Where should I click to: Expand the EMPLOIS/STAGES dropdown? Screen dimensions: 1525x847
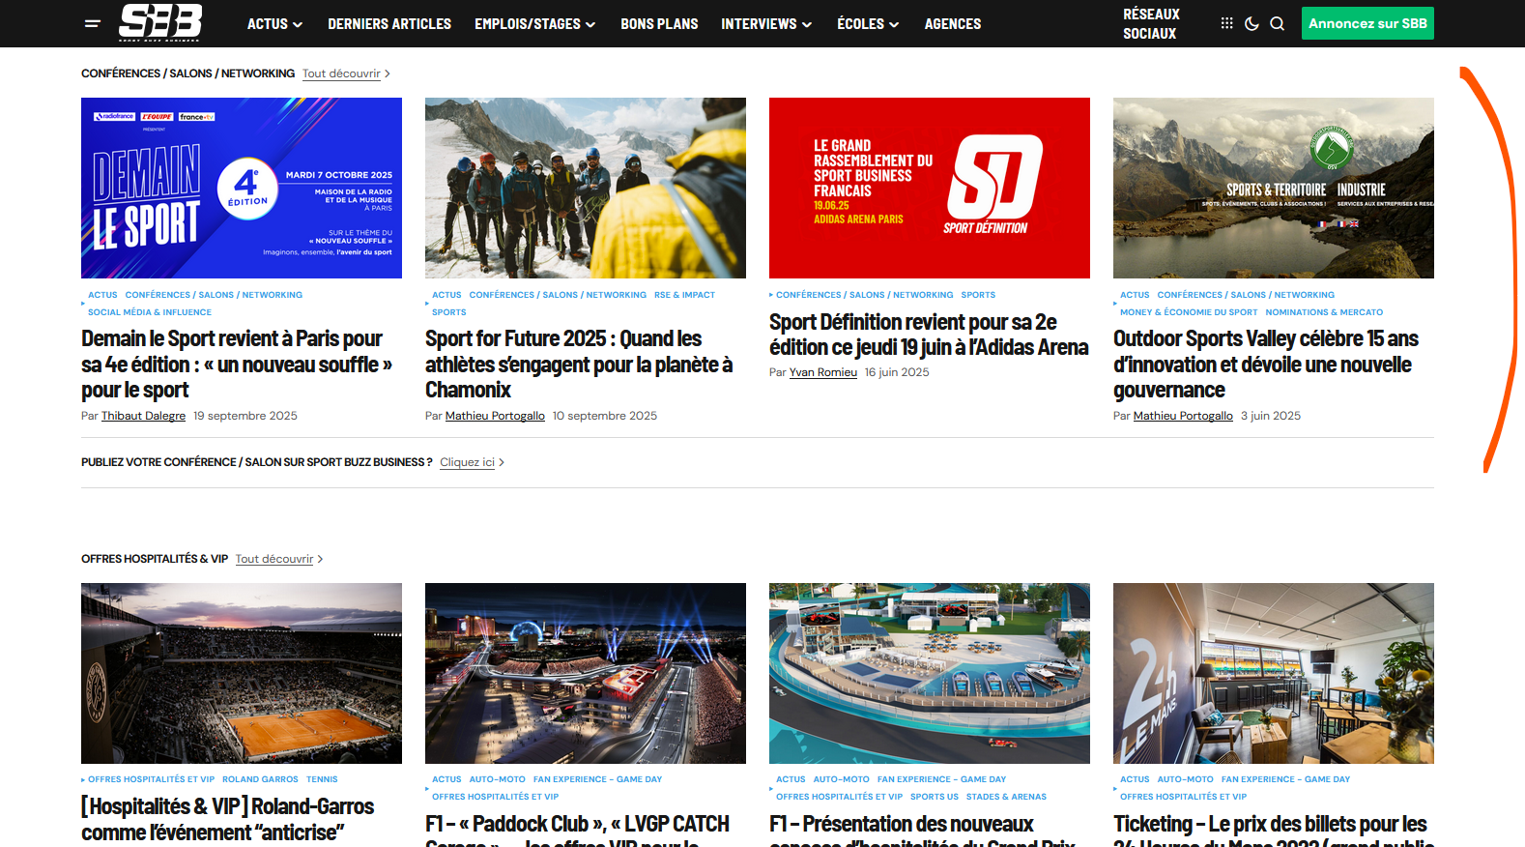coord(534,23)
